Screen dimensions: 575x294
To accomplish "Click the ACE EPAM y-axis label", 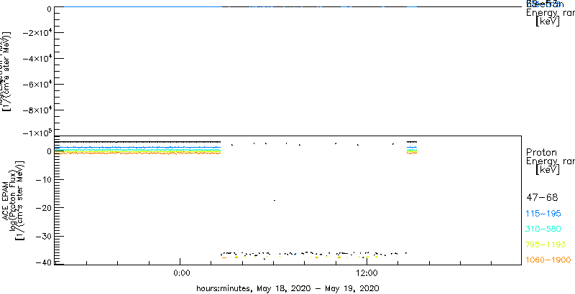I will tap(6, 199).
